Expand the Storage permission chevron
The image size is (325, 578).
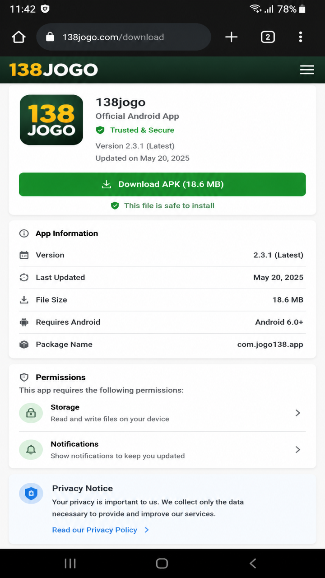click(x=297, y=413)
